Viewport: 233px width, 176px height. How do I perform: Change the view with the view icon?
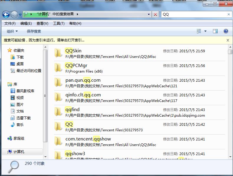pos(199,31)
